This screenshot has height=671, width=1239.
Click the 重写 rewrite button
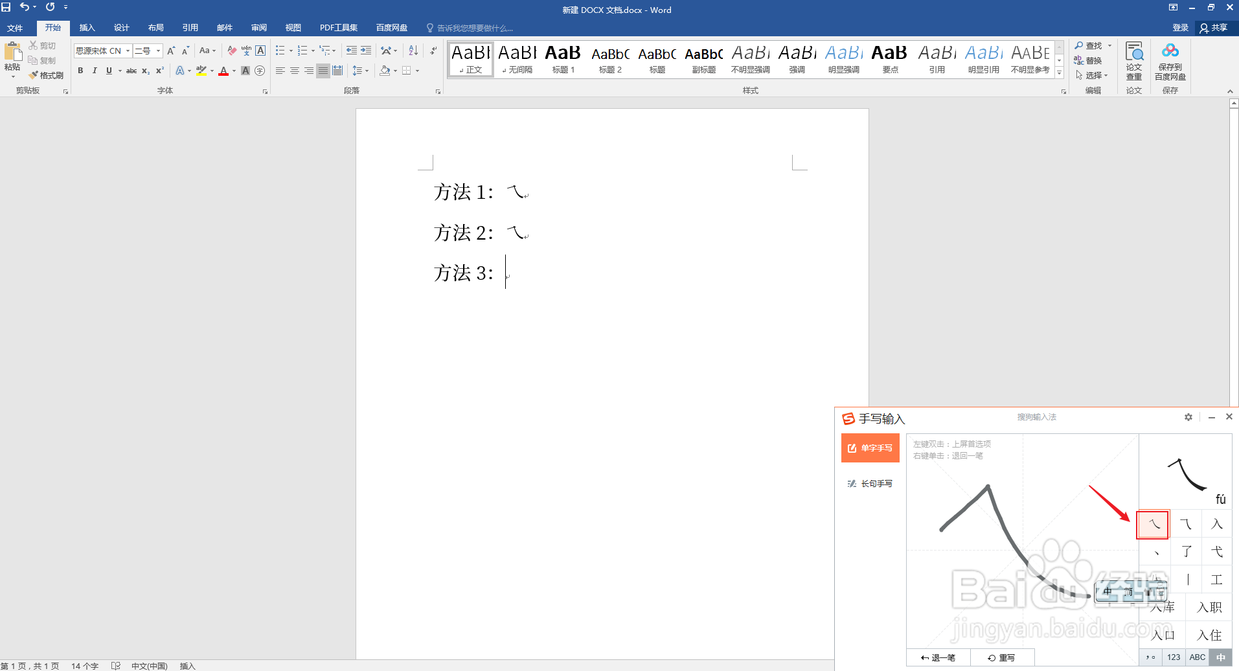coord(1001,657)
